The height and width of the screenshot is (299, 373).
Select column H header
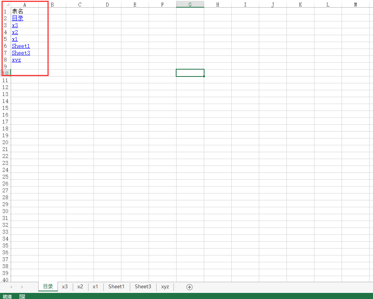(x=218, y=5)
